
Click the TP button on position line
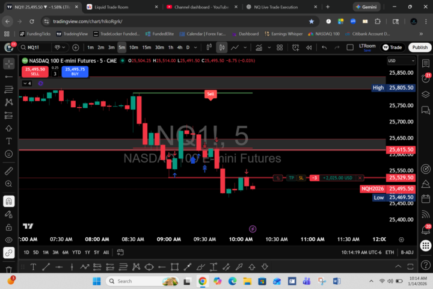click(291, 178)
